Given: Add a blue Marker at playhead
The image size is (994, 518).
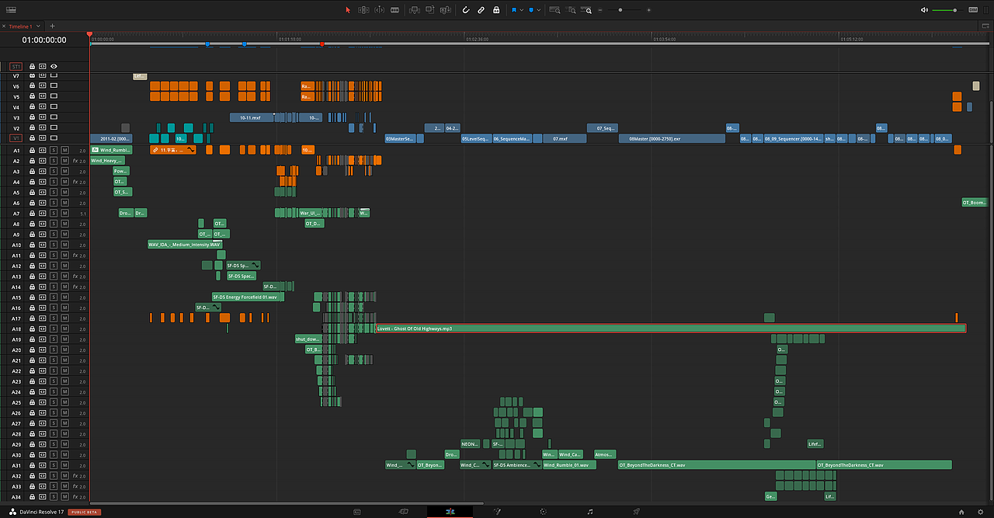Looking at the screenshot, I should (x=531, y=10).
